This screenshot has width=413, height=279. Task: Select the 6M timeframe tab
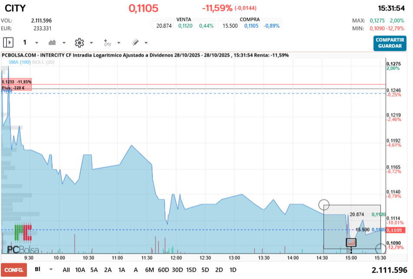(x=149, y=269)
